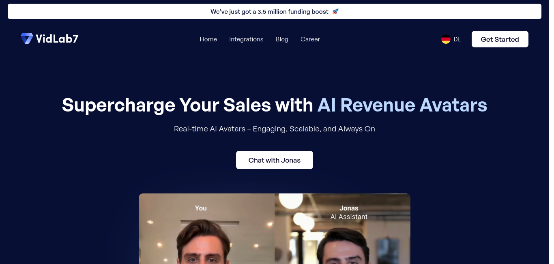The width and height of the screenshot is (554, 264).
Task: Click the "Jonas" name label on video
Action: (x=349, y=208)
